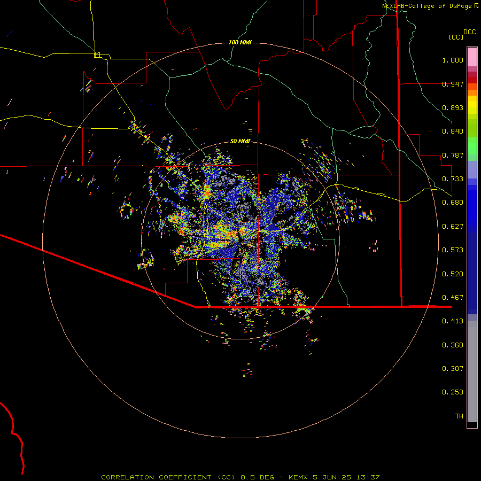Click the bright green color bar segment
This screenshot has width=481, height=481.
pos(472,146)
